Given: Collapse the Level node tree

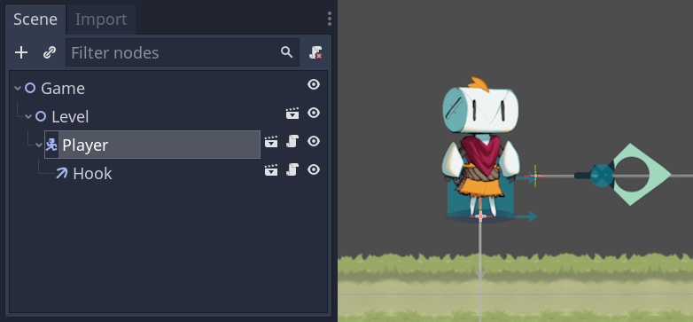Looking at the screenshot, I should coord(28,116).
